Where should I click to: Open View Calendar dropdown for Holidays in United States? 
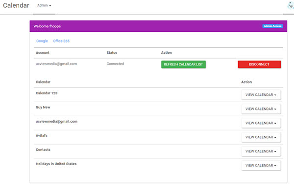point(261,166)
